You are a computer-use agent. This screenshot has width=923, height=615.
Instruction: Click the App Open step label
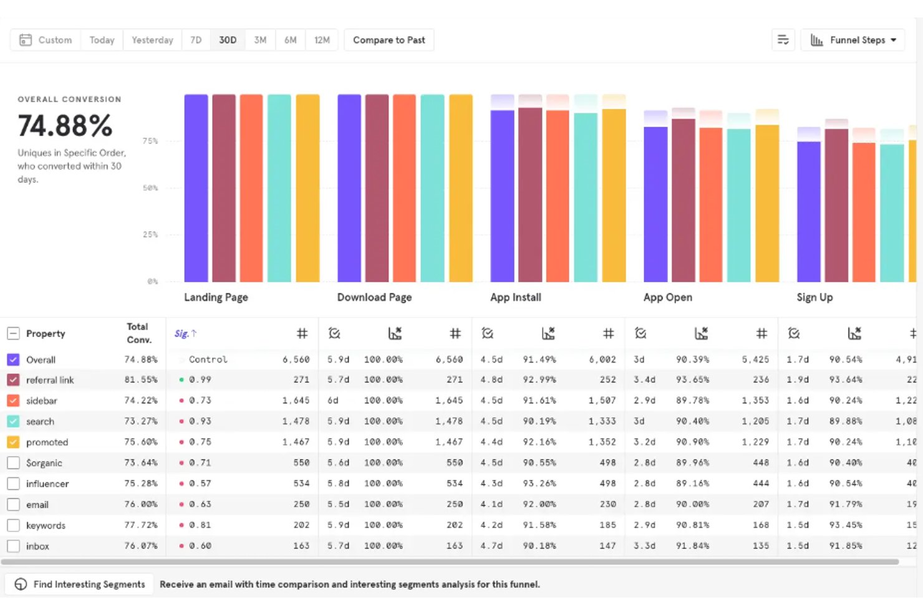click(x=668, y=297)
